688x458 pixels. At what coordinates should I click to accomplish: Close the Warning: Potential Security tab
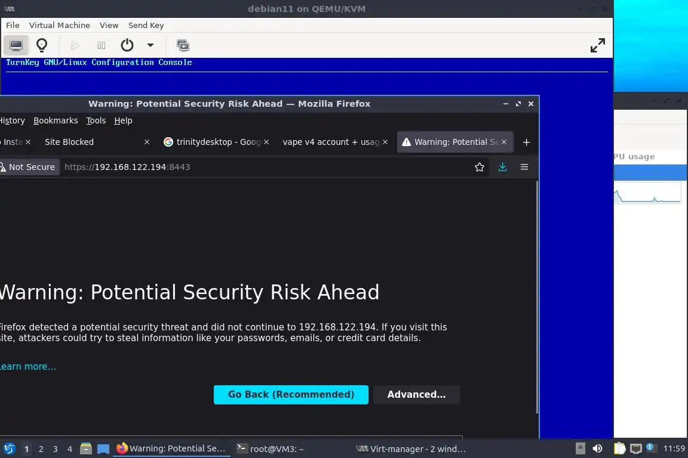tap(504, 142)
